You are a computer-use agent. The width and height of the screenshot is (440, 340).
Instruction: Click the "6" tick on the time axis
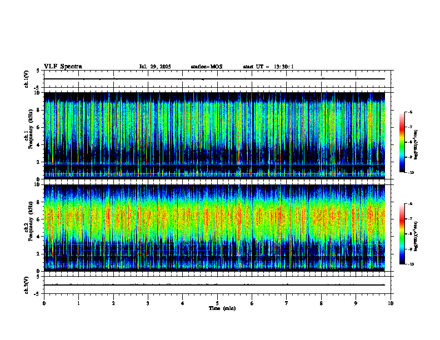(x=252, y=303)
